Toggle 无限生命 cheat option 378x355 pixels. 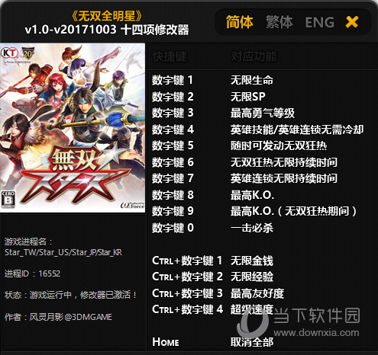point(252,80)
